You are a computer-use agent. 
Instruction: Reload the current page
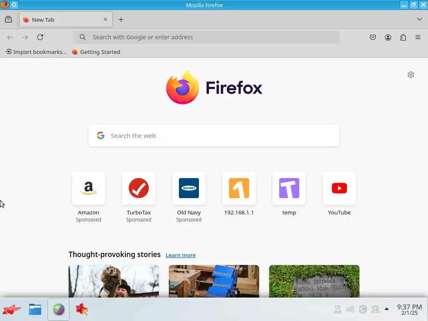pyautogui.click(x=40, y=37)
